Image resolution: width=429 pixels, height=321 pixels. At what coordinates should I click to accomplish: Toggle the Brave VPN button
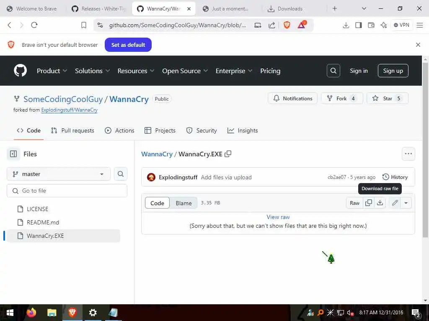[x=401, y=25]
